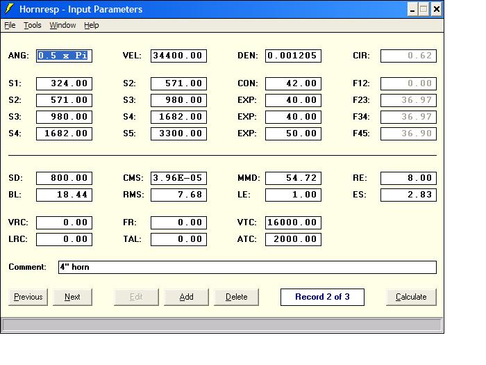Select the left-column S4 field showing 1682.00
486x365 pixels.
[64, 133]
